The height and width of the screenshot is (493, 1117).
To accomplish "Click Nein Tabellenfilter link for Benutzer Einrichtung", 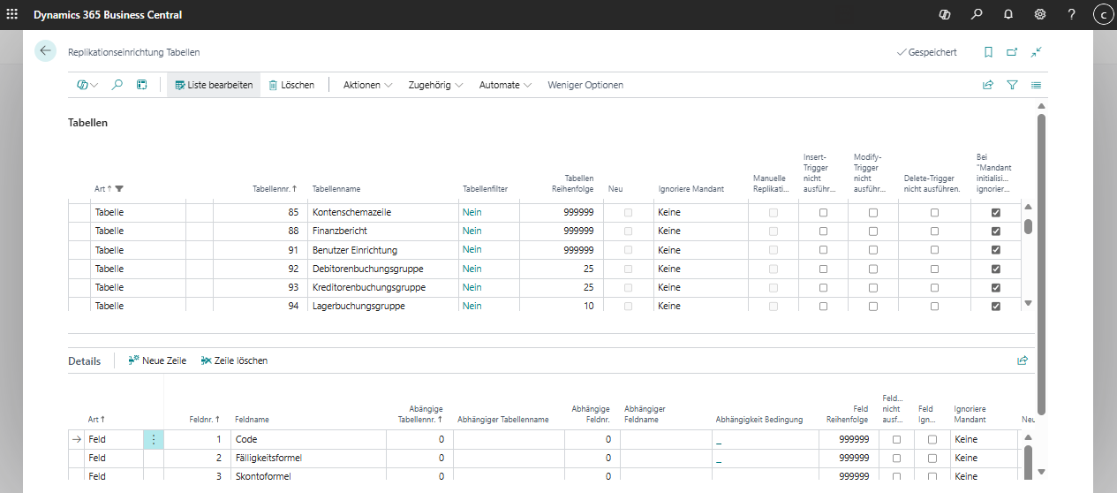I will [472, 250].
